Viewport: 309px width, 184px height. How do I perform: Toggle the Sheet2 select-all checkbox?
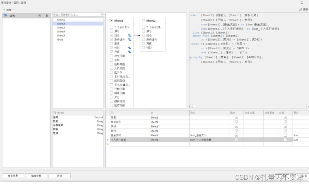[143, 21]
